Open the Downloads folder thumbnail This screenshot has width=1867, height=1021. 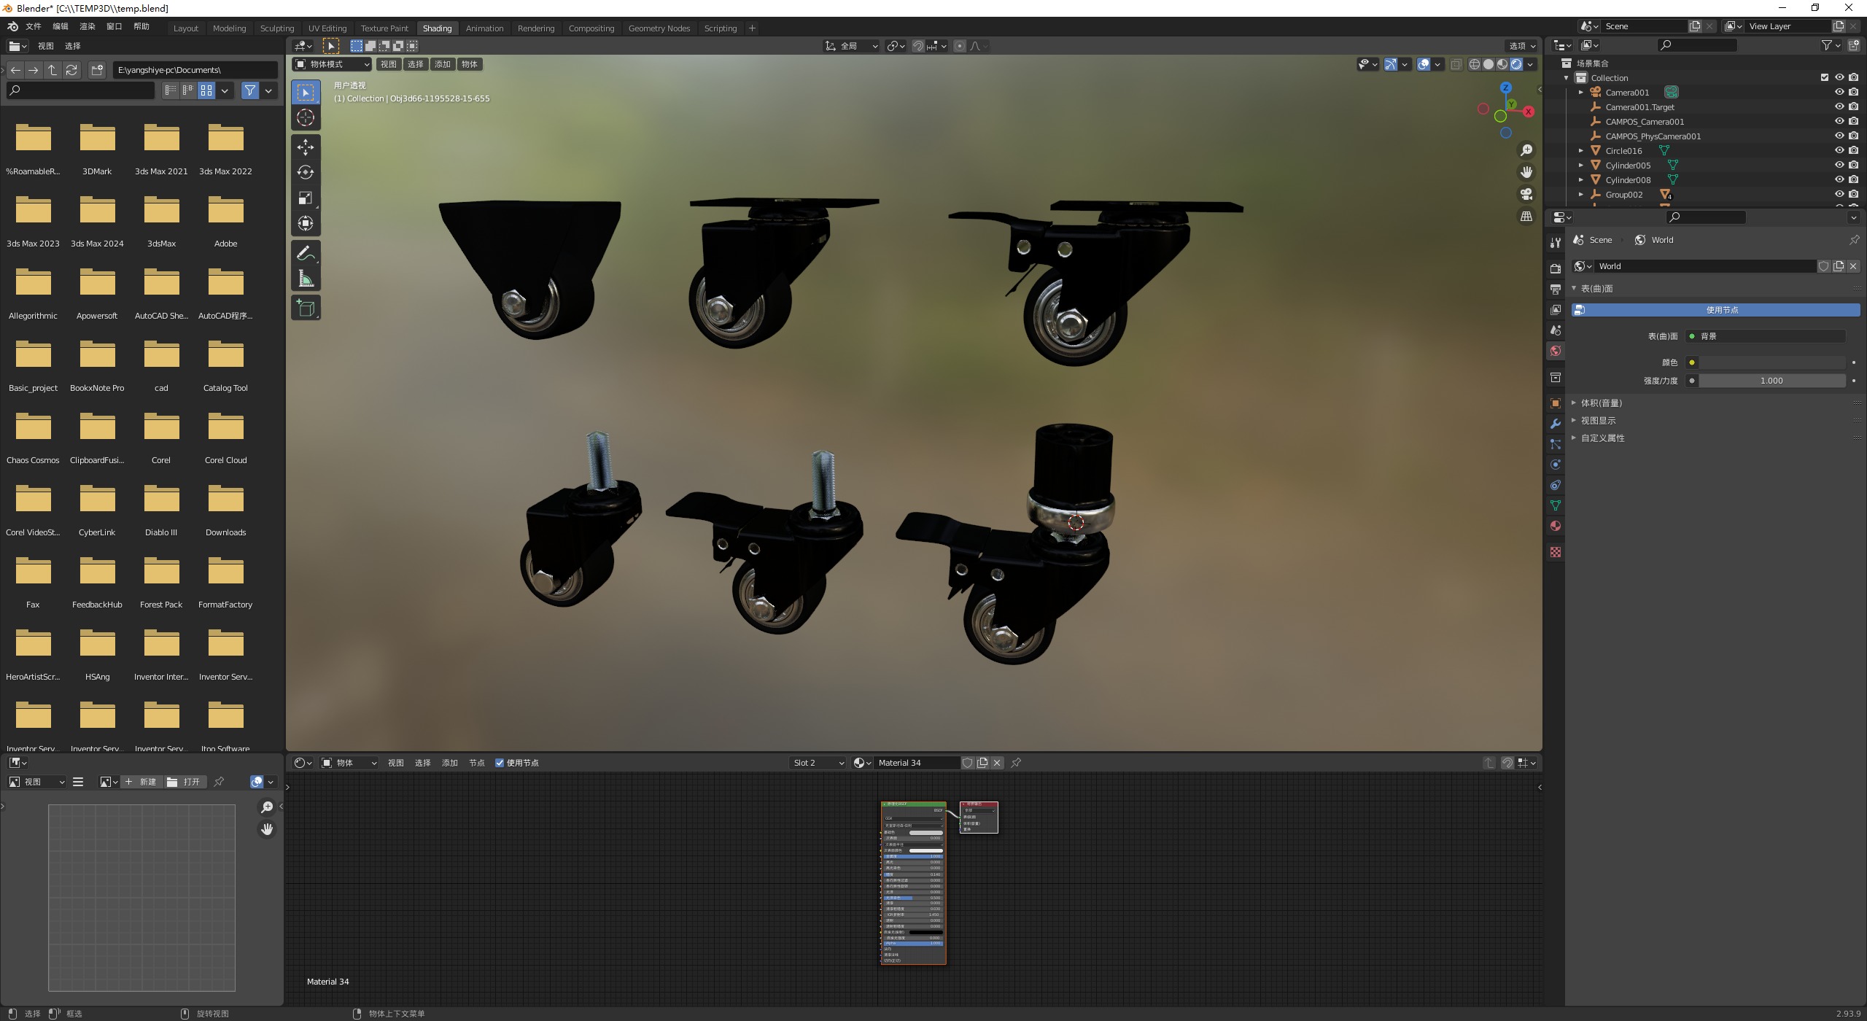225,500
